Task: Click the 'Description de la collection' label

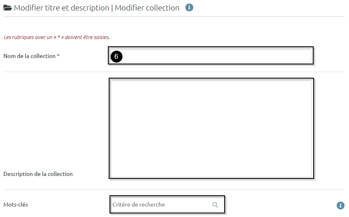Action: tap(38, 174)
